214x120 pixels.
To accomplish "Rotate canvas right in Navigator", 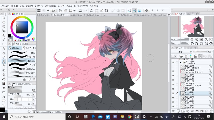I will pyautogui.click(x=197, y=43).
